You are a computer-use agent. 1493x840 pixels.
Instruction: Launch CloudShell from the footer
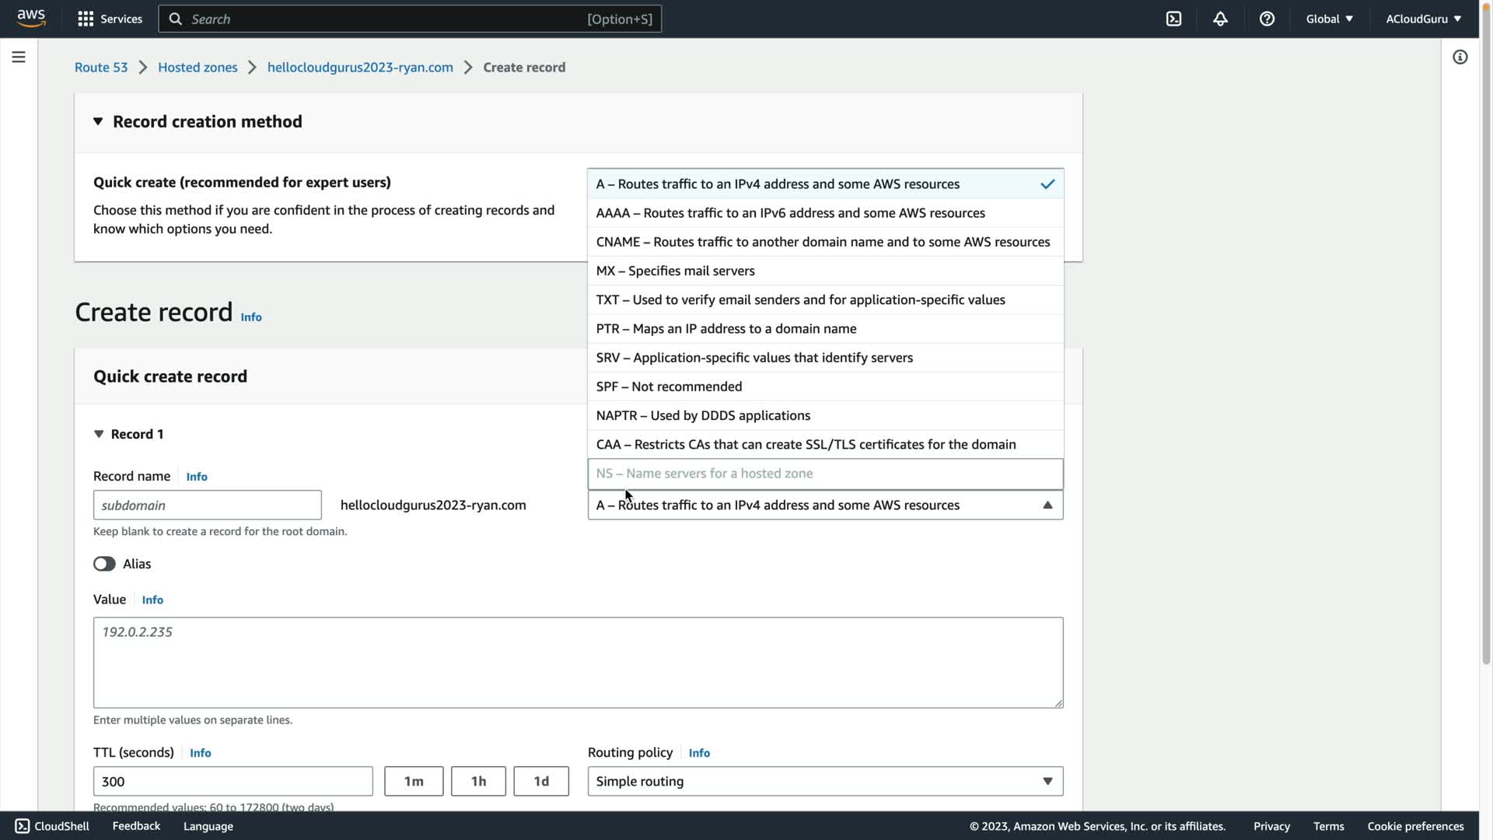pyautogui.click(x=52, y=826)
